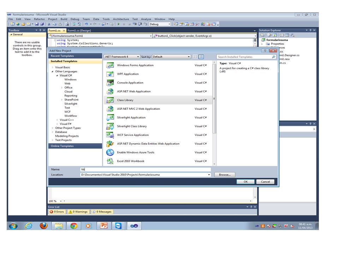Click the View Code icon in Solution Explorer toolbar
339x254 pixels.
tap(282, 35)
